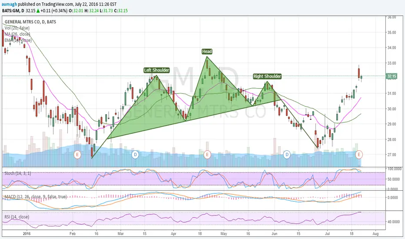This screenshot has width=405, height=239.
Task: Click the Aug label on the date axis
Action: click(375, 234)
